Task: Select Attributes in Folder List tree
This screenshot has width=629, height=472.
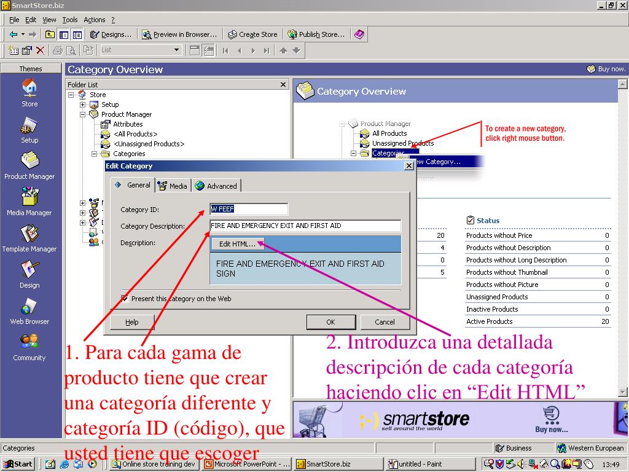Action: tap(128, 124)
